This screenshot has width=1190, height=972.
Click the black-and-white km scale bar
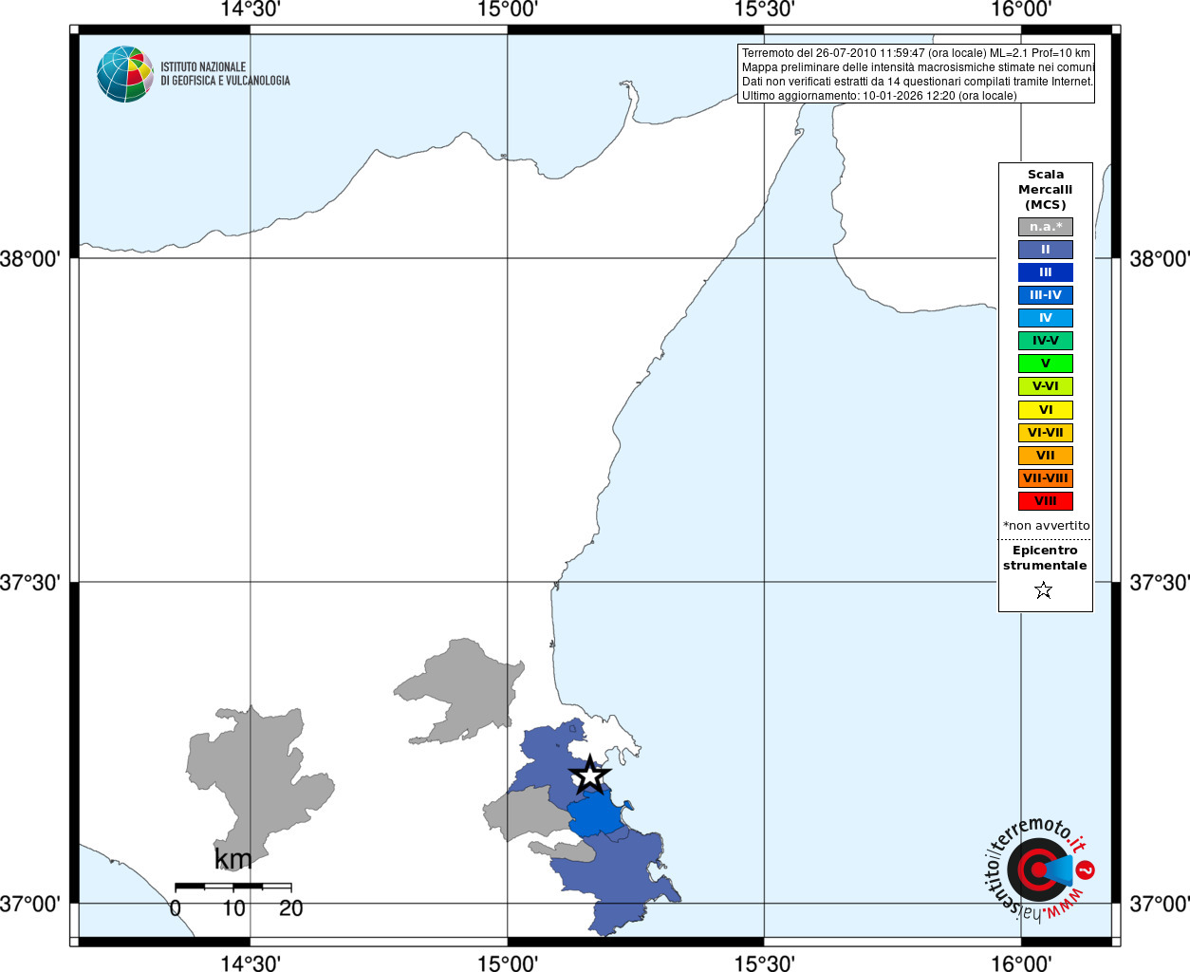tap(233, 887)
